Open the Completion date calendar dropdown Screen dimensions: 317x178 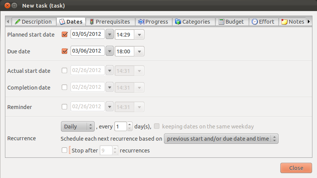[109, 87]
